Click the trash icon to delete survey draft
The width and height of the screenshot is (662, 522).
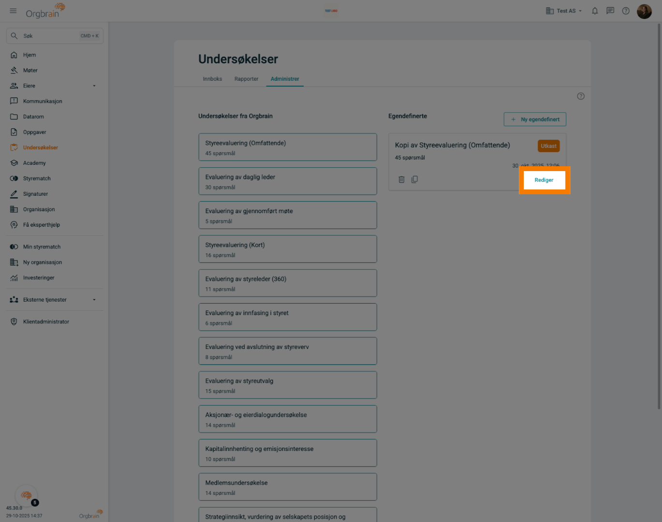click(401, 179)
